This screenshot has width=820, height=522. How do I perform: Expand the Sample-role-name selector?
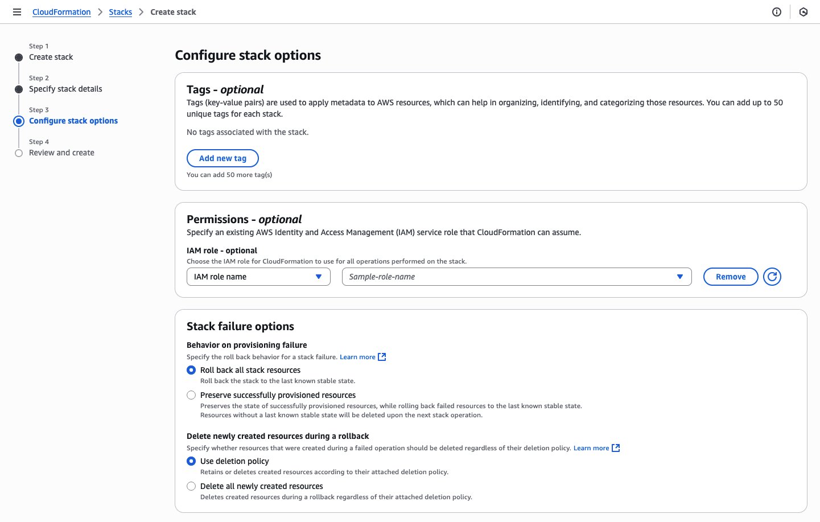click(516, 277)
